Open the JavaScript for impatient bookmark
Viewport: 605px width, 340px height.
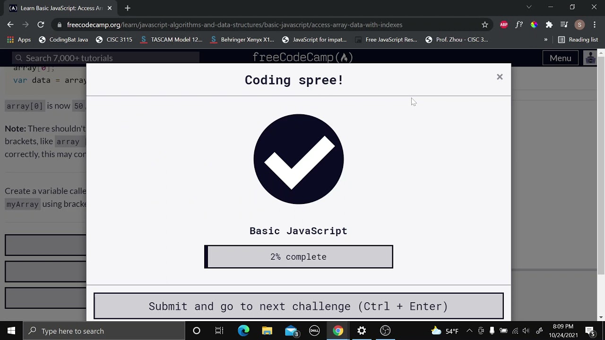point(314,40)
